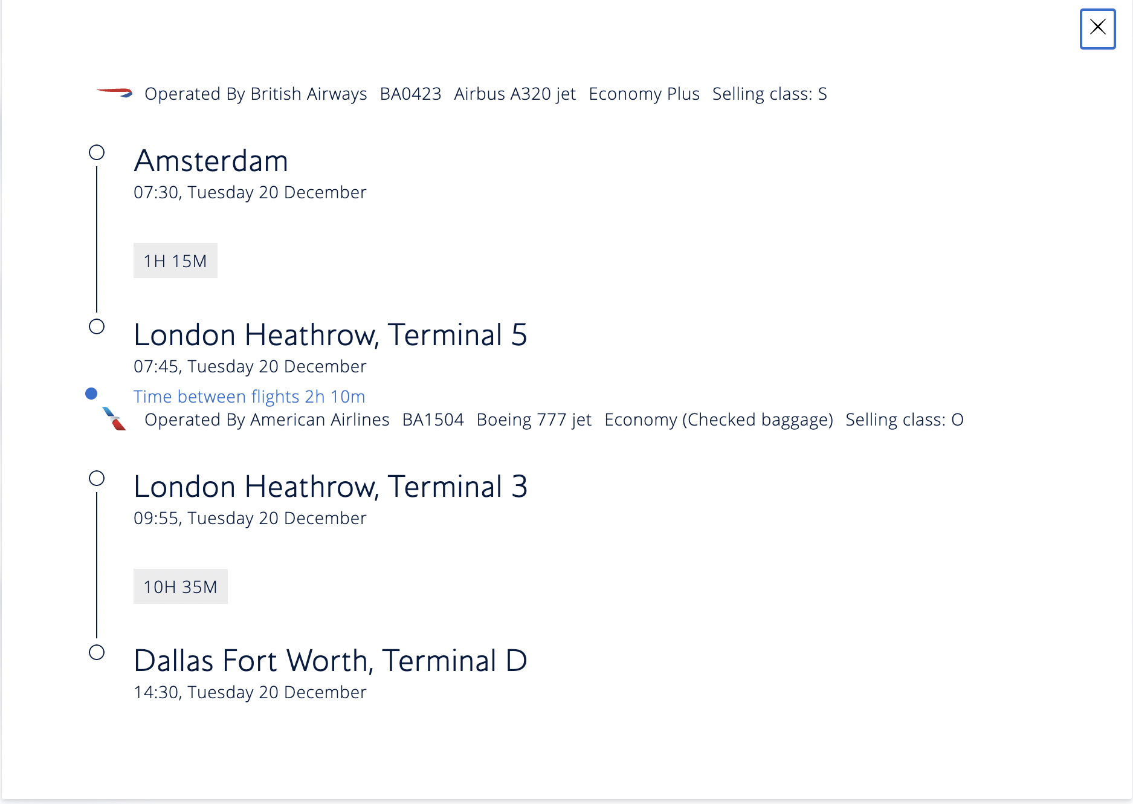Image resolution: width=1133 pixels, height=804 pixels.
Task: Click the London Heathrow, Terminal 3 heading
Action: tap(330, 487)
